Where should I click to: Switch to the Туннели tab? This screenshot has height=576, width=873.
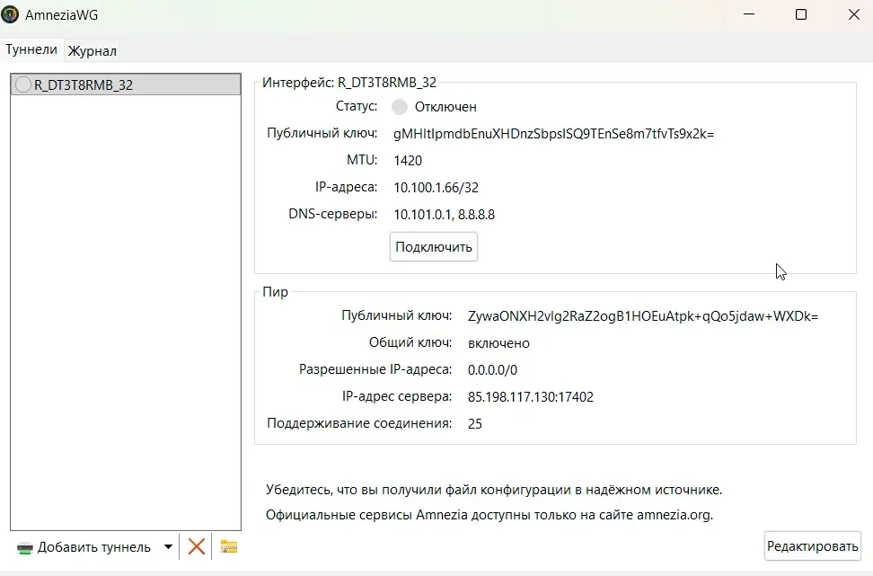(31, 49)
